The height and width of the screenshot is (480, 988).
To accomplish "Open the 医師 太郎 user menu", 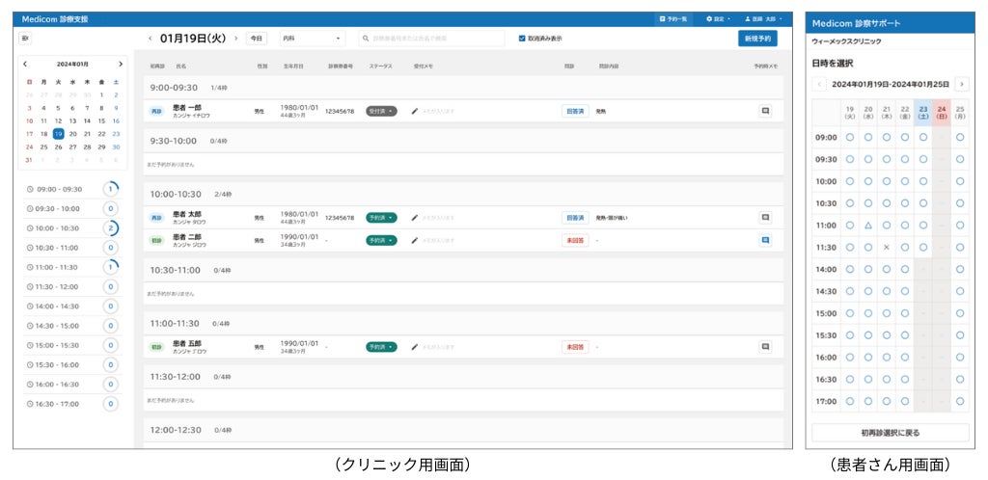I will click(764, 19).
